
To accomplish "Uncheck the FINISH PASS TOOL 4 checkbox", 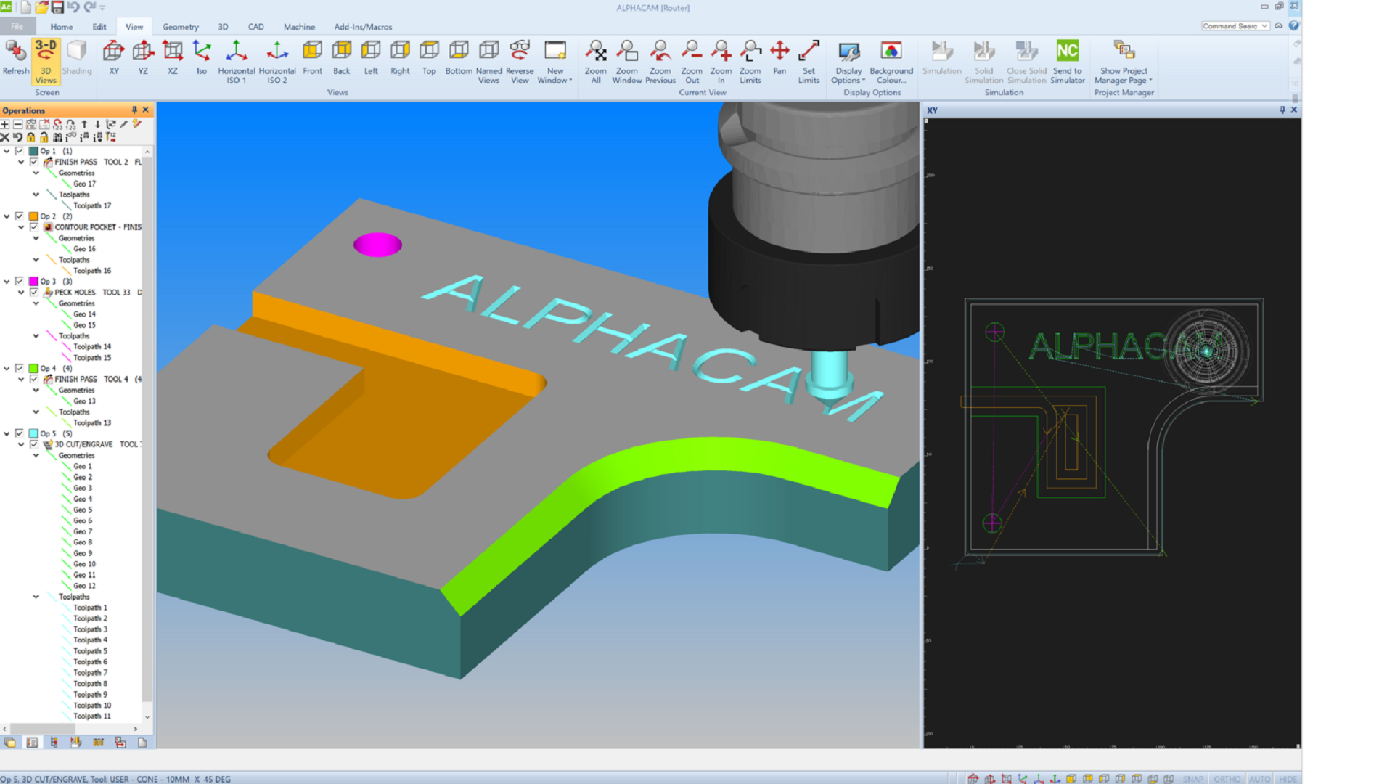I will click(34, 379).
